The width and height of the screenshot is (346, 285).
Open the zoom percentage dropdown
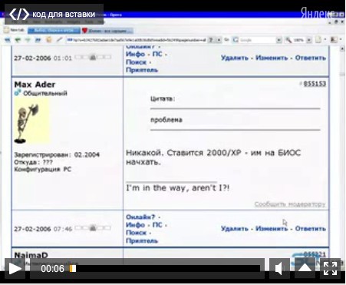point(309,40)
